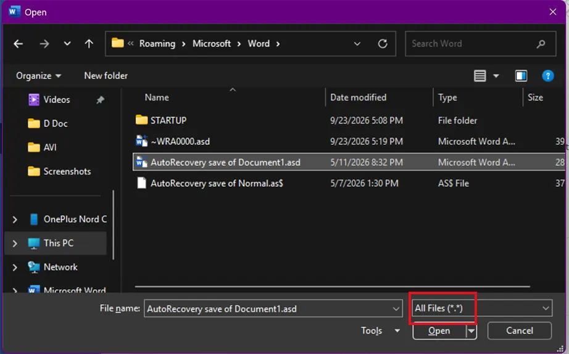Expand the Open button arrow options
Viewport: 569px width, 354px height.
coord(471,331)
